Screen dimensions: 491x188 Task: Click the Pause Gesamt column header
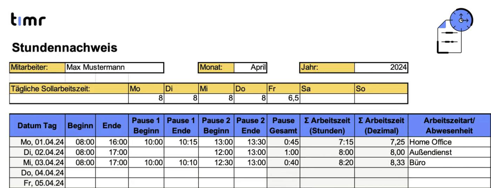284,126
